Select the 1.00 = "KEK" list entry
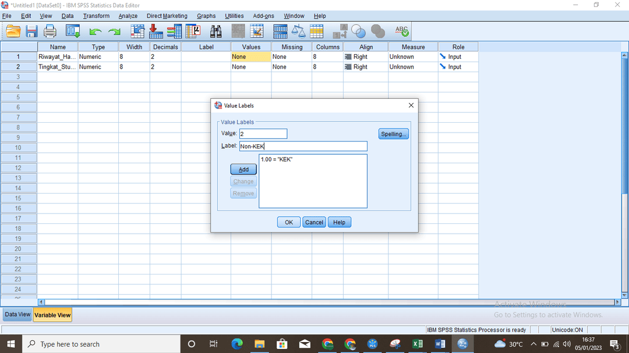The width and height of the screenshot is (629, 353). 277,159
